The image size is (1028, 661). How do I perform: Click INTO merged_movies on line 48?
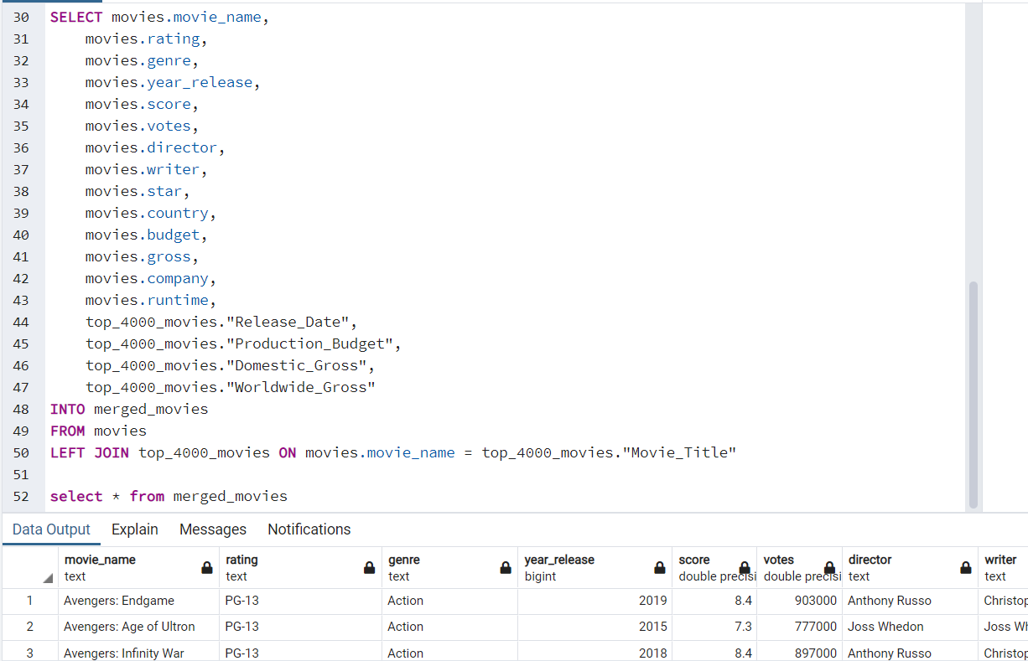click(x=129, y=409)
